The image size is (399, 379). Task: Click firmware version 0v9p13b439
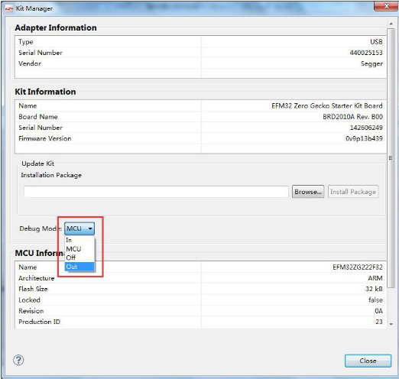(x=364, y=138)
